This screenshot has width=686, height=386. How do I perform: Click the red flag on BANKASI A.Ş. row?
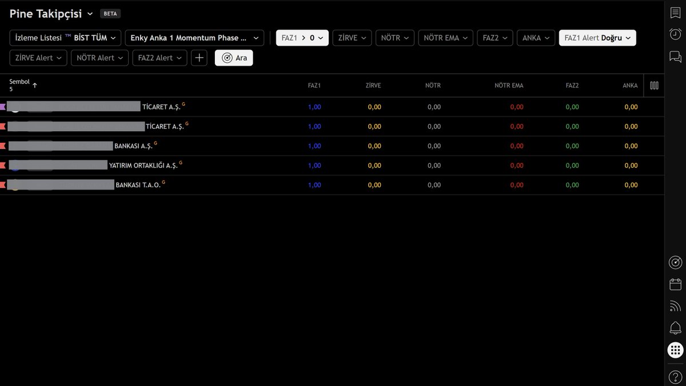[3, 146]
